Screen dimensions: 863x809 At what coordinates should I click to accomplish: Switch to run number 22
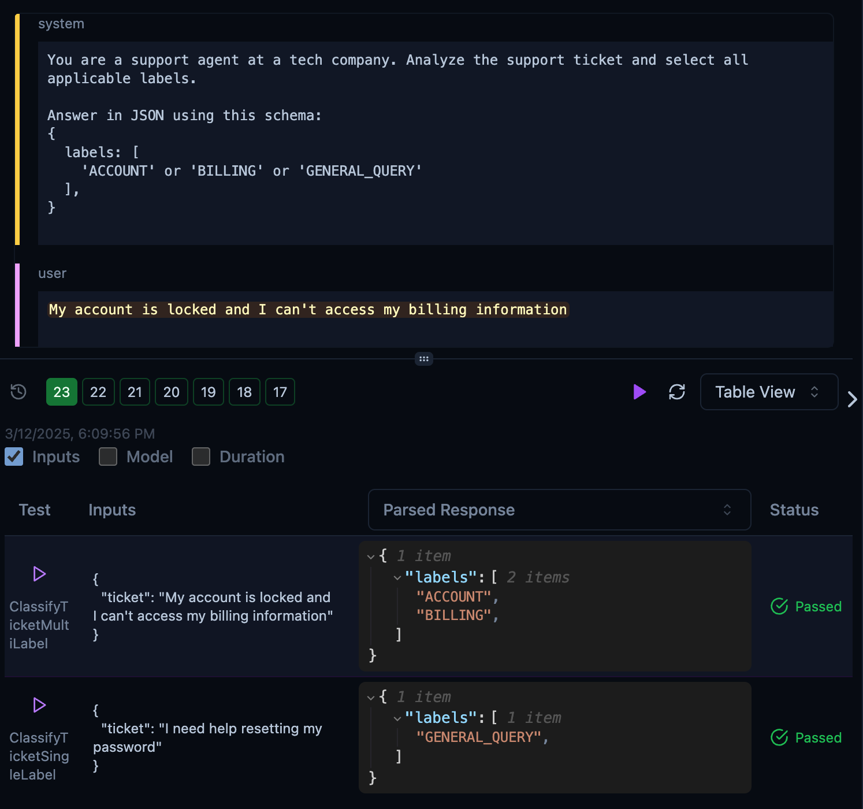click(98, 392)
